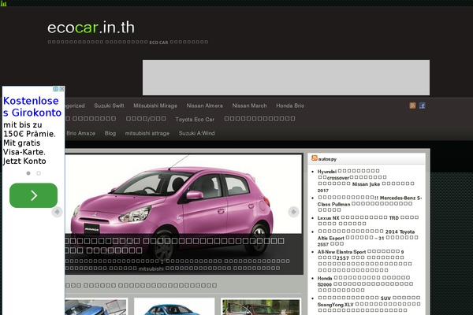Advance slider with the right arrow
The image size is (473, 315).
pyautogui.click(x=293, y=212)
